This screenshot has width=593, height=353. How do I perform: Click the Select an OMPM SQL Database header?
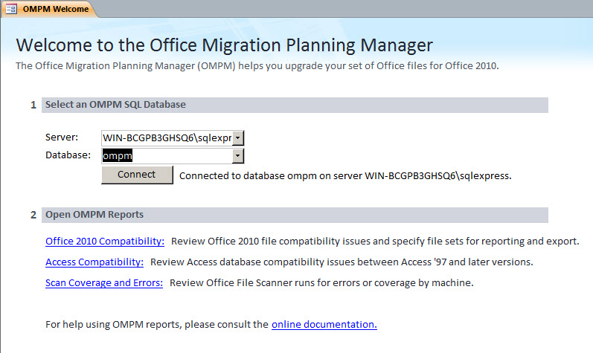coord(295,105)
